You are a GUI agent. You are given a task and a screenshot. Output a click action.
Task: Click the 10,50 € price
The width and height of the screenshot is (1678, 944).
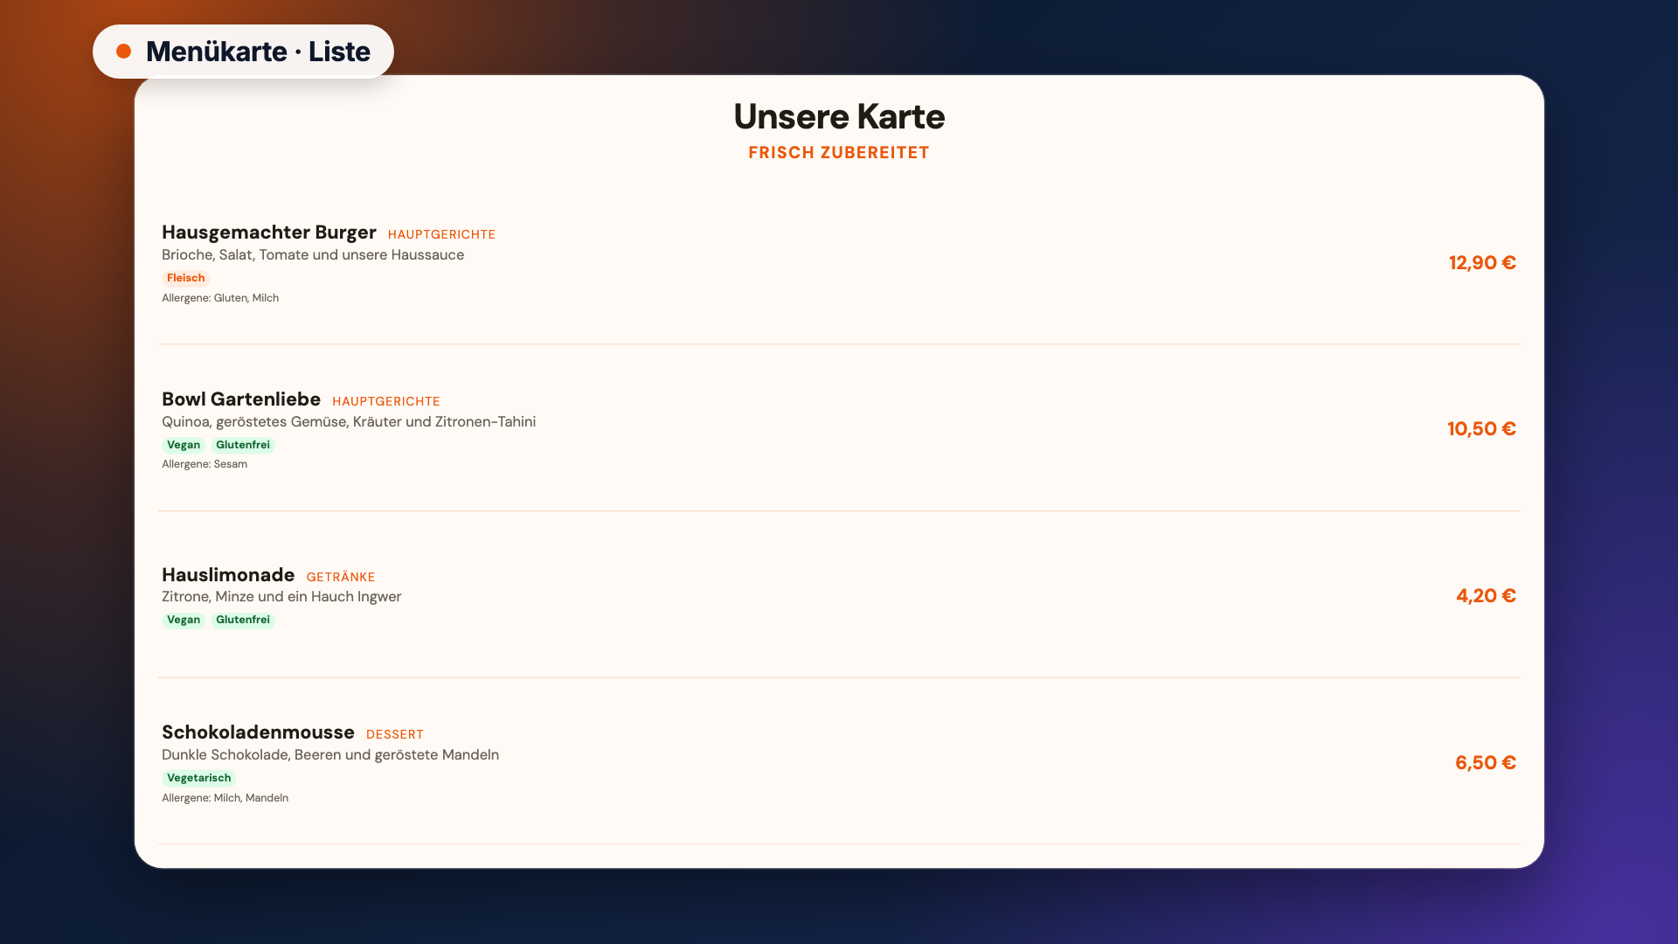(1481, 429)
